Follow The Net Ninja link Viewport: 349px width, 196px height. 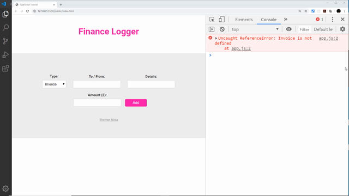[109, 120]
